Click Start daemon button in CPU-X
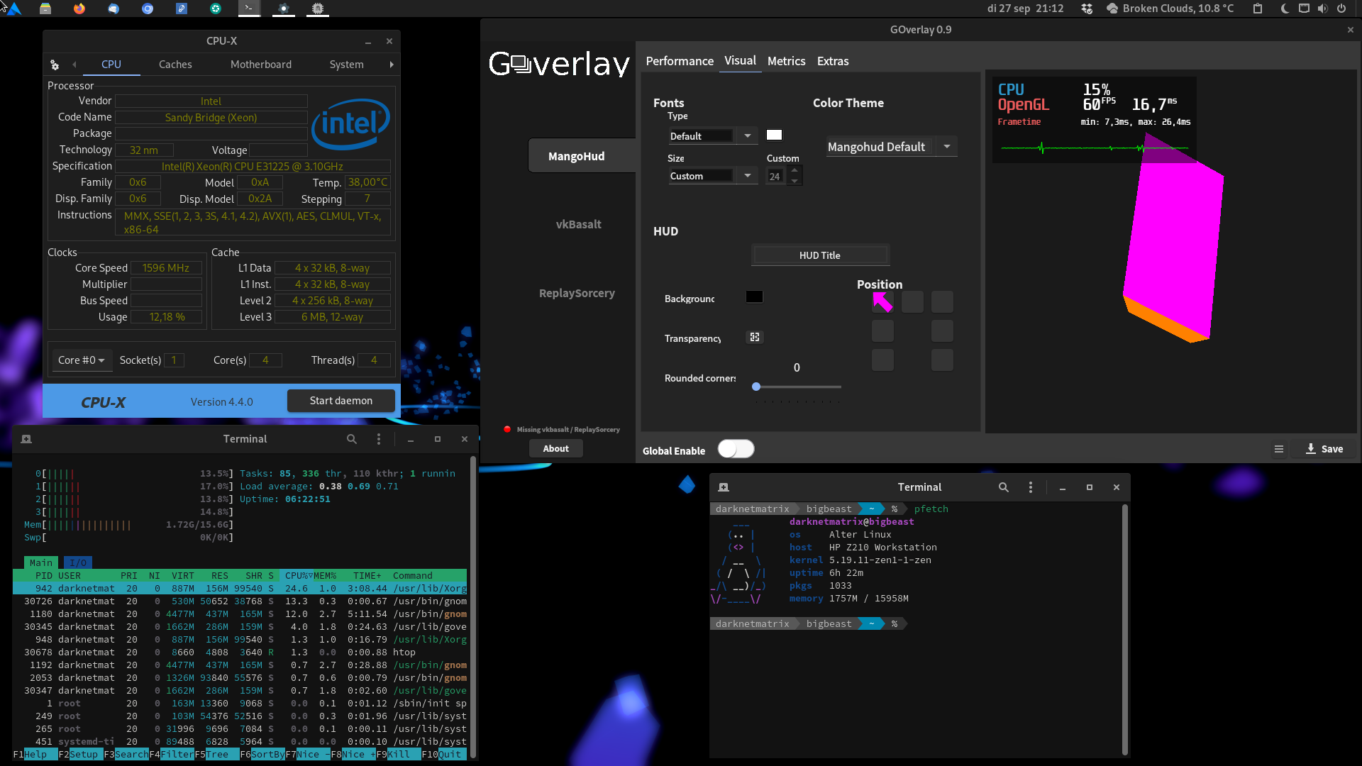Screen dimensions: 1362x766 (x=340, y=401)
